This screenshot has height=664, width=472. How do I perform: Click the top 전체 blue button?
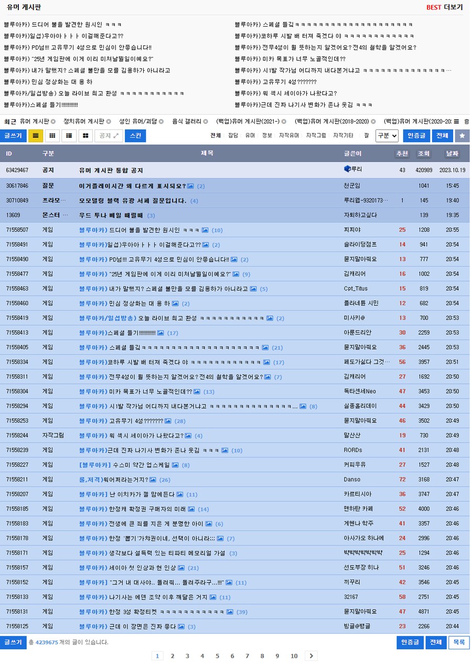click(x=442, y=136)
